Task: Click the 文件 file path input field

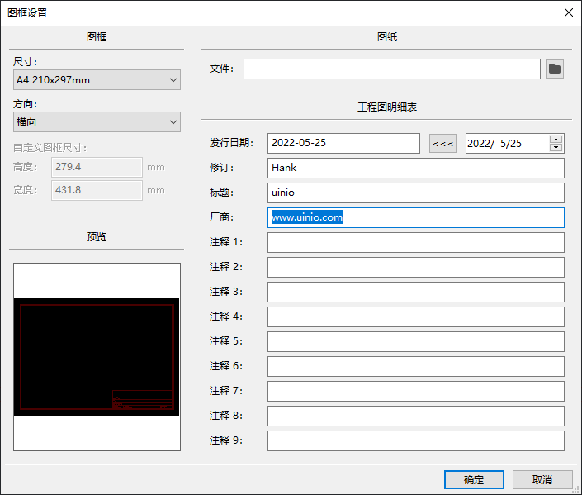Action: pyautogui.click(x=392, y=69)
